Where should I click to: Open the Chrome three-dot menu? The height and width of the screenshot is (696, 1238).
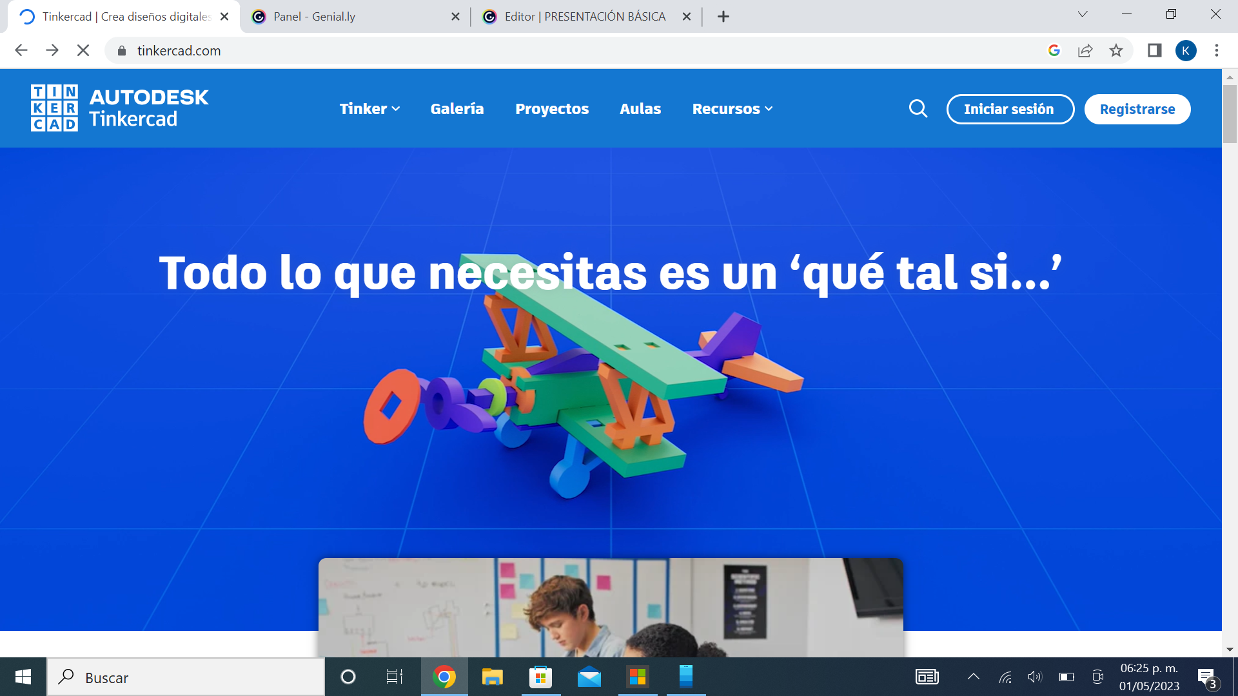coord(1216,50)
